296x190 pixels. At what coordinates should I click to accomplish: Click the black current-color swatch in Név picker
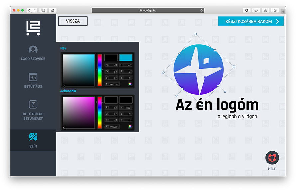tap(111, 58)
